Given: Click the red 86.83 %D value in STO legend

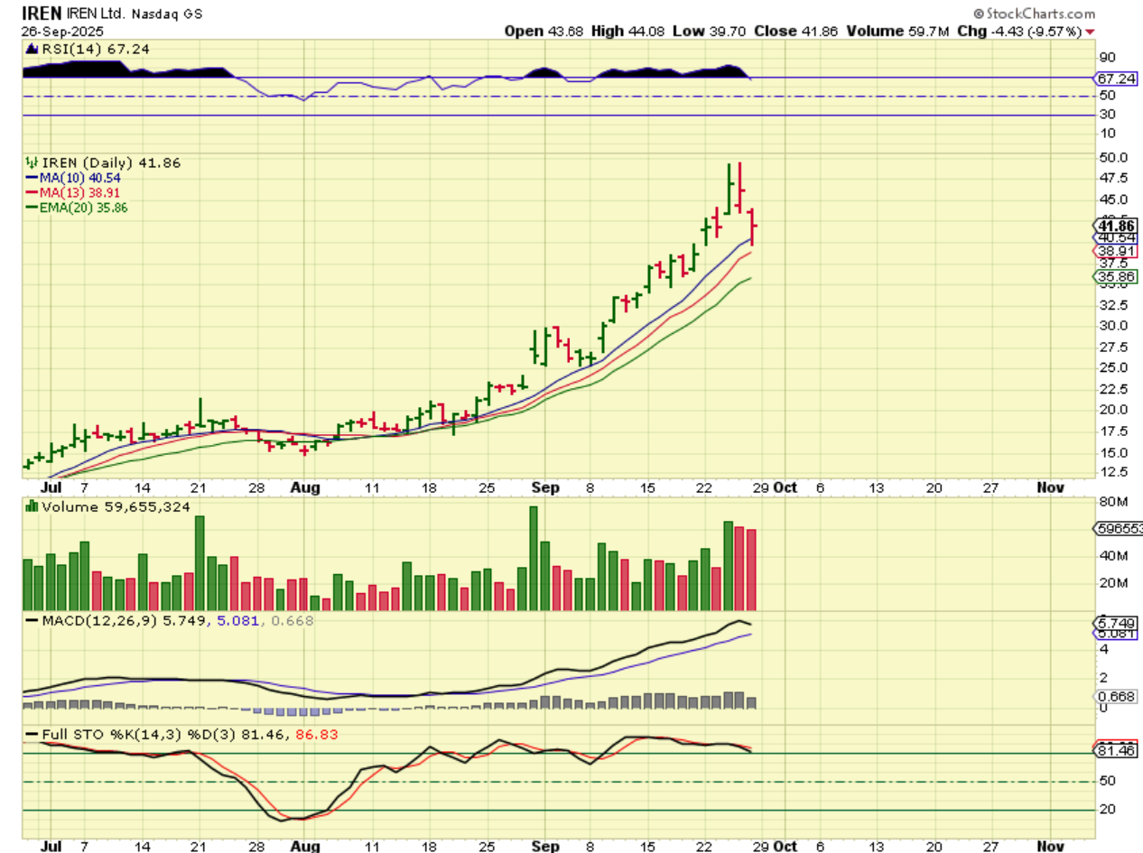Looking at the screenshot, I should pos(317,734).
